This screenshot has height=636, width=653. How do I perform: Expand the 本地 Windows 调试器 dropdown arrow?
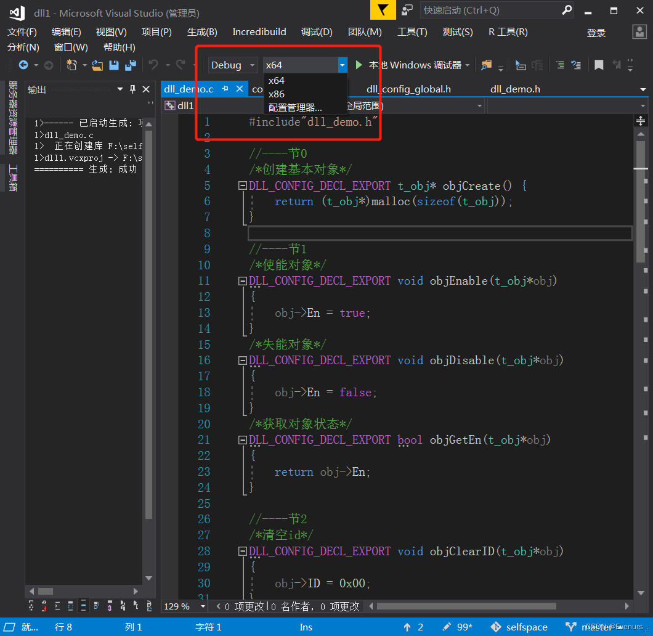tap(467, 65)
